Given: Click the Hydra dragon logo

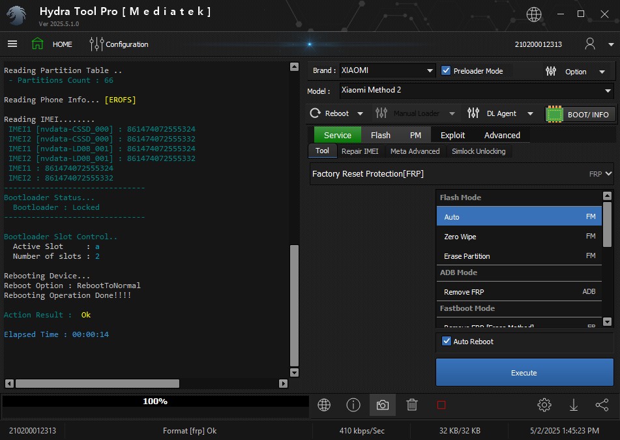Looking at the screenshot, I should point(16,16).
